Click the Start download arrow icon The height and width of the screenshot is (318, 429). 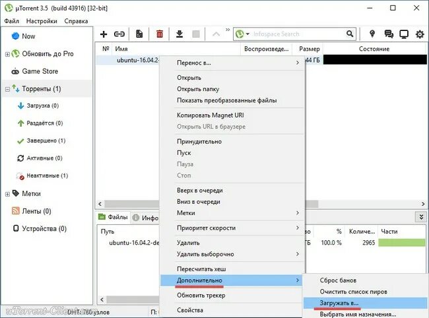[180, 34]
